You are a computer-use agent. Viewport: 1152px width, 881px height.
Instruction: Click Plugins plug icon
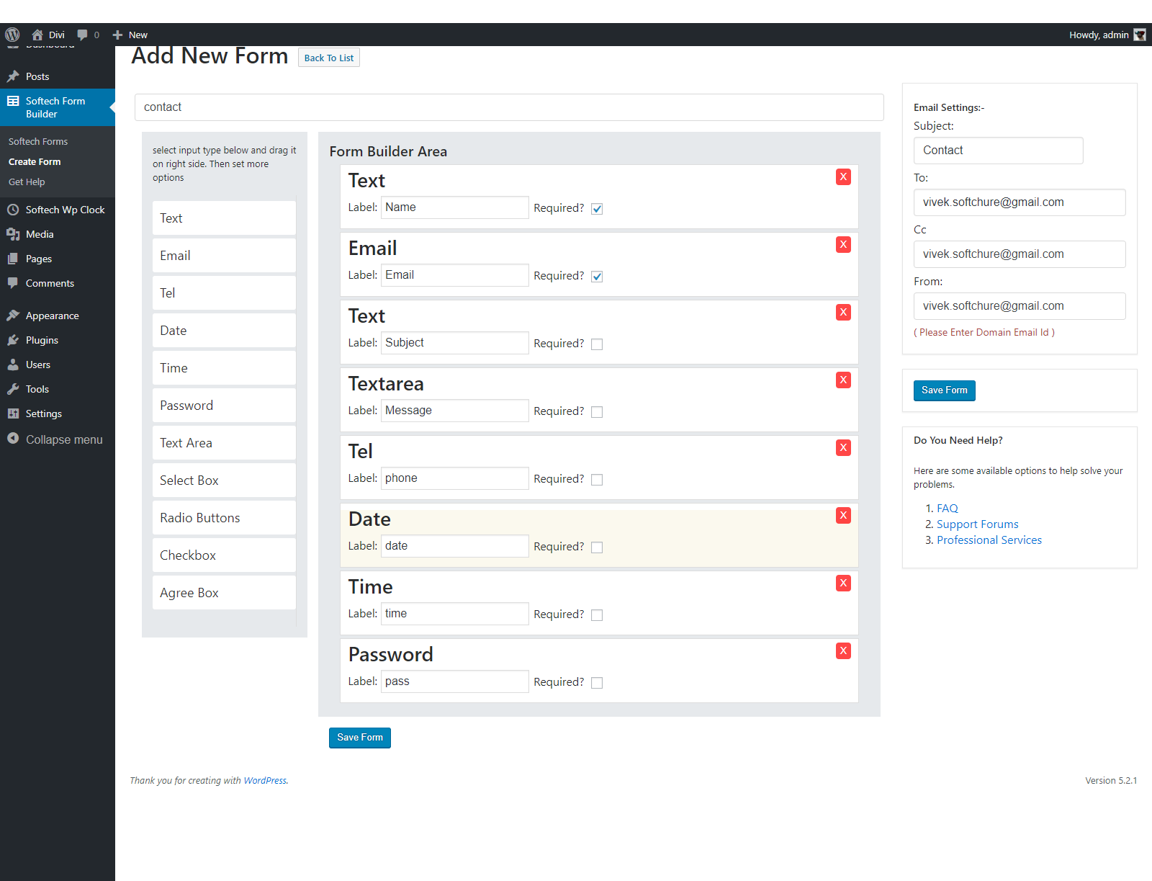coord(13,340)
